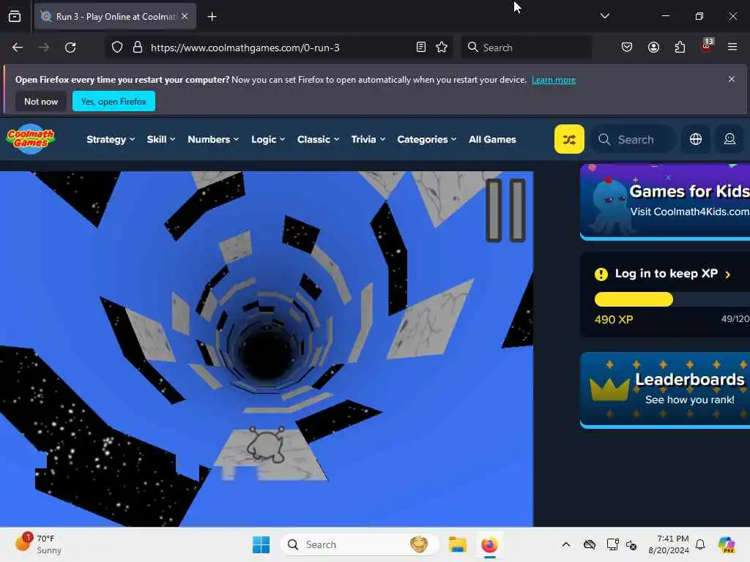Open Firefox account icon in toolbar

click(653, 48)
